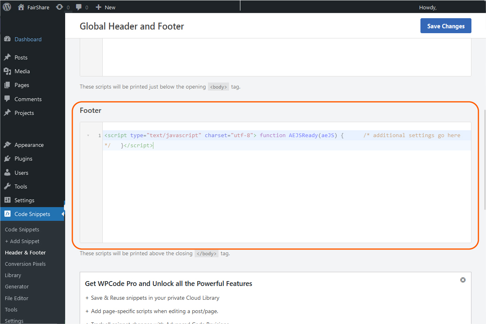The width and height of the screenshot is (486, 324).
Task: Open the updates icon in admin bar
Action: click(x=59, y=7)
